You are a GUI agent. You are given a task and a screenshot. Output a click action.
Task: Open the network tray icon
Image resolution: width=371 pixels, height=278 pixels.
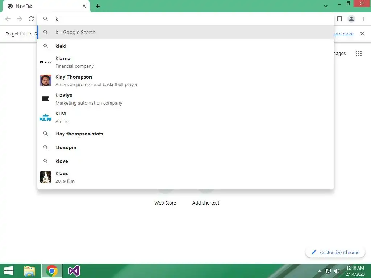[328, 271]
